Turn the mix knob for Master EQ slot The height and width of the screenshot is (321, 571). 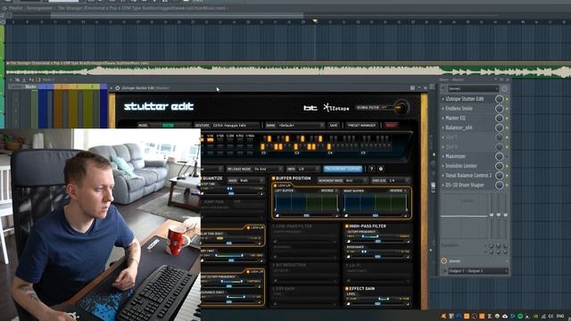pyautogui.click(x=500, y=118)
